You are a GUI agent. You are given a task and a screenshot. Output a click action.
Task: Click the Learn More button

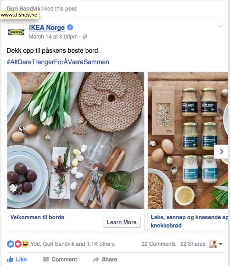click(122, 222)
